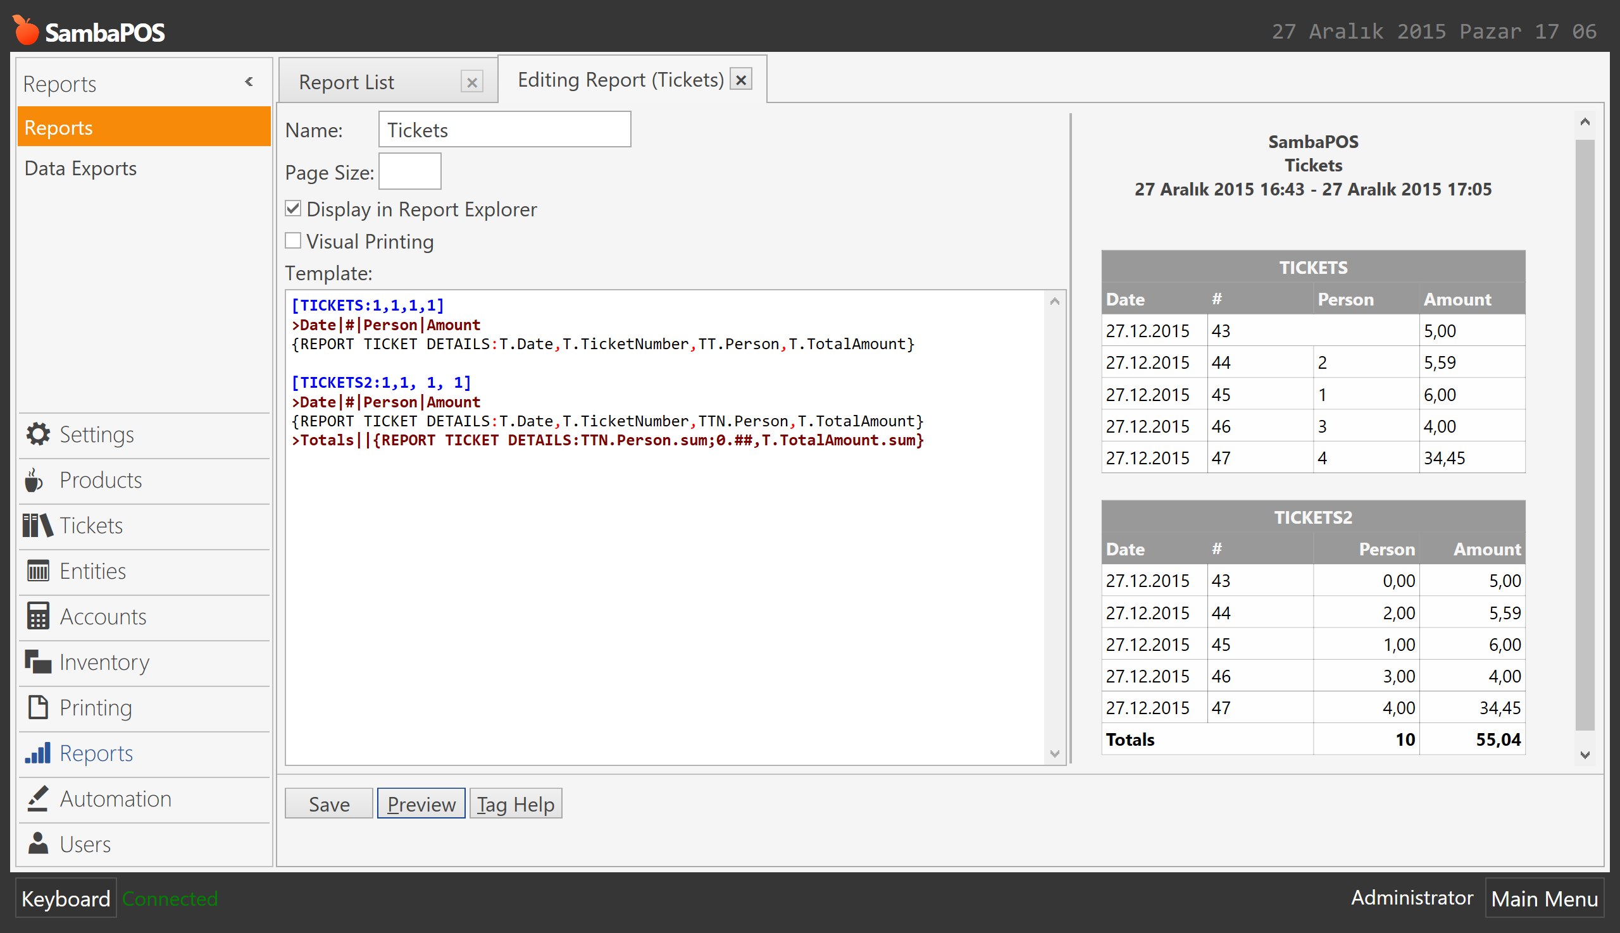The height and width of the screenshot is (933, 1620).
Task: Click the Main Menu button
Action: [x=1544, y=898]
